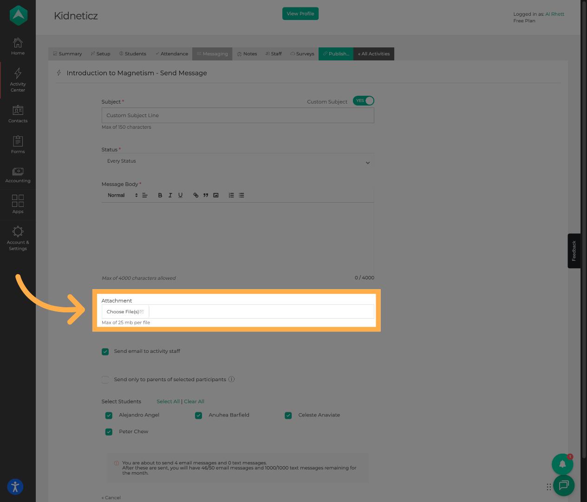Image resolution: width=587 pixels, height=502 pixels.
Task: Open the Accounting sidebar icon
Action: pos(18,175)
